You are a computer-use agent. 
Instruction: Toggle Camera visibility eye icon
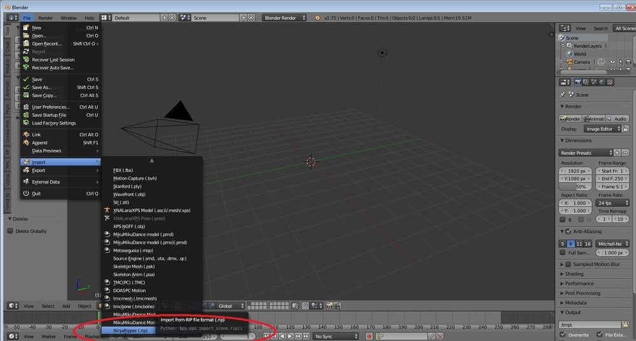click(x=612, y=62)
